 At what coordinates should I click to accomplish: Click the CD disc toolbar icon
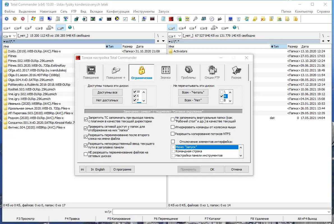click(212, 19)
